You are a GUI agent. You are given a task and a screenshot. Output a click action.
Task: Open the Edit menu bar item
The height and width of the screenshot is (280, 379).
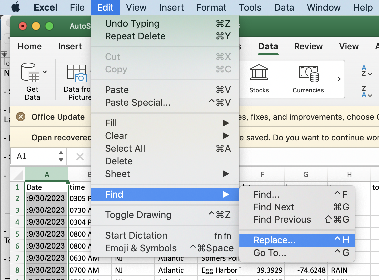click(105, 7)
